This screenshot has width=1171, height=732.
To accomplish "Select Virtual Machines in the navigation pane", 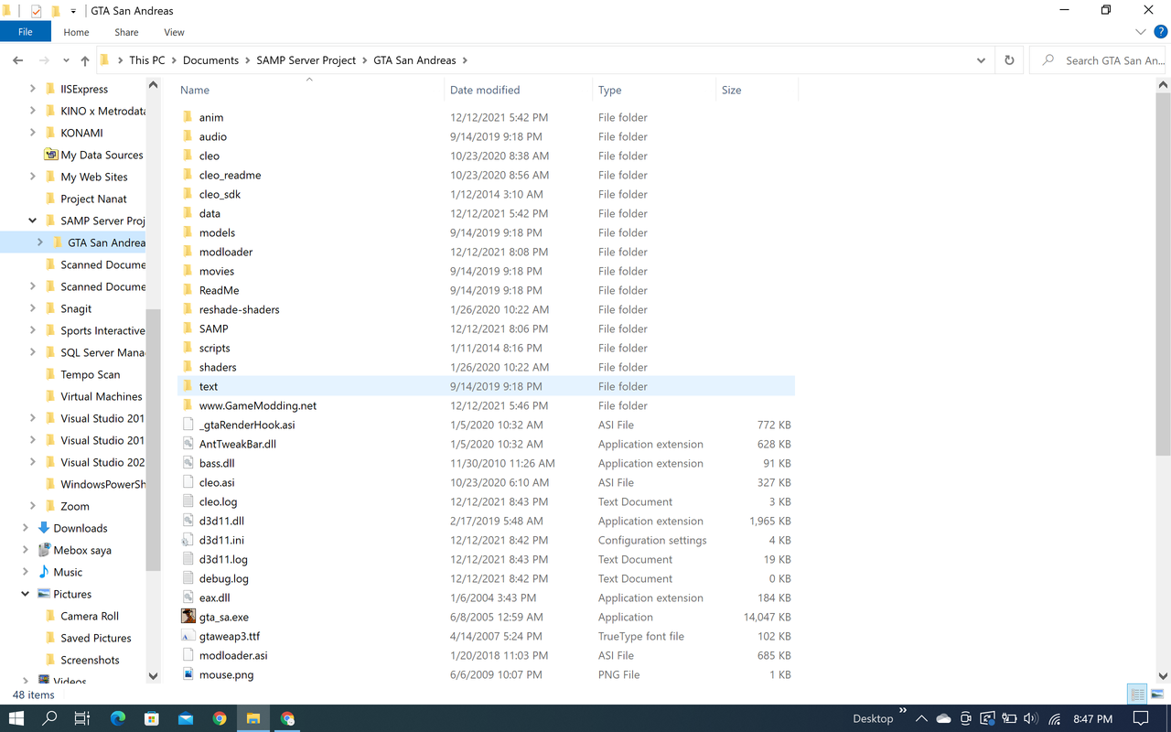I will [102, 396].
